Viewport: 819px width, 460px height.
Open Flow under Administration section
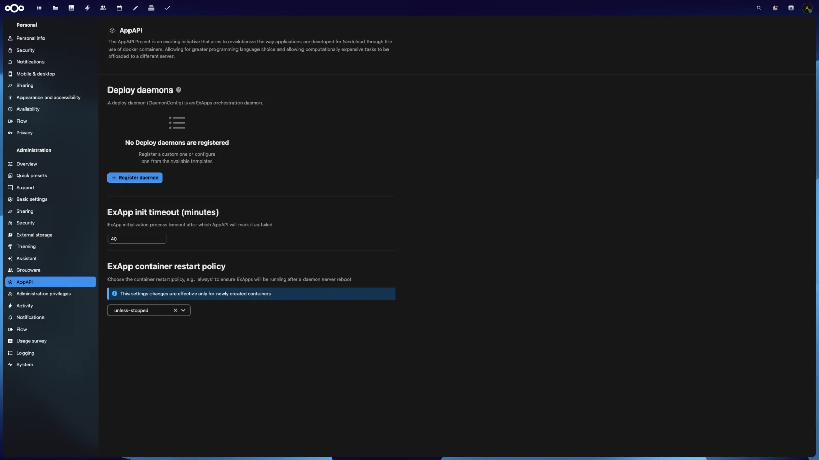coord(51,329)
